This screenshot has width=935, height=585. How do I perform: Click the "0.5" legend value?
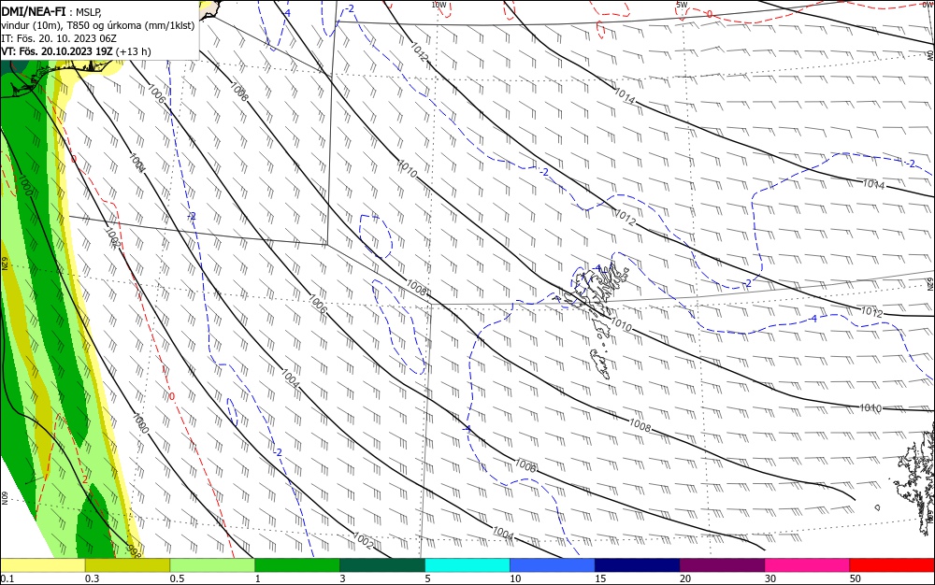click(x=177, y=578)
